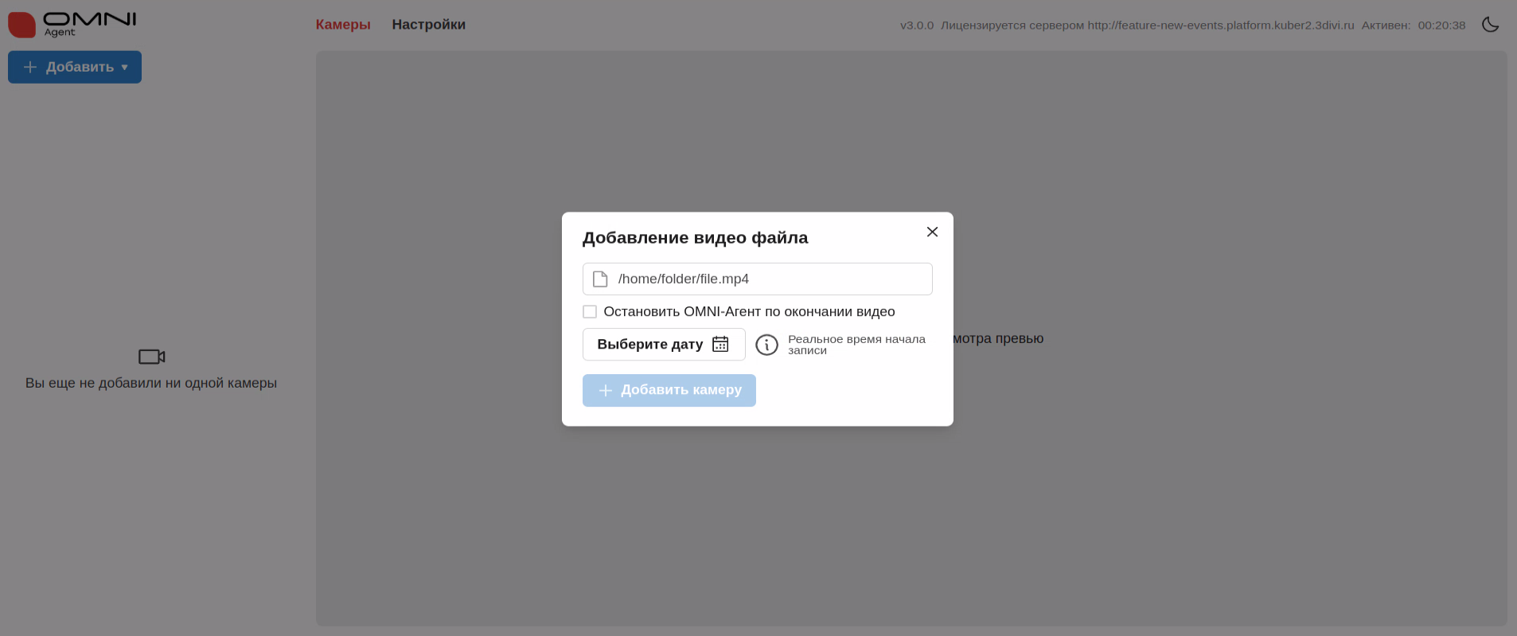
Task: Open the Настройки tab
Action: pos(428,25)
